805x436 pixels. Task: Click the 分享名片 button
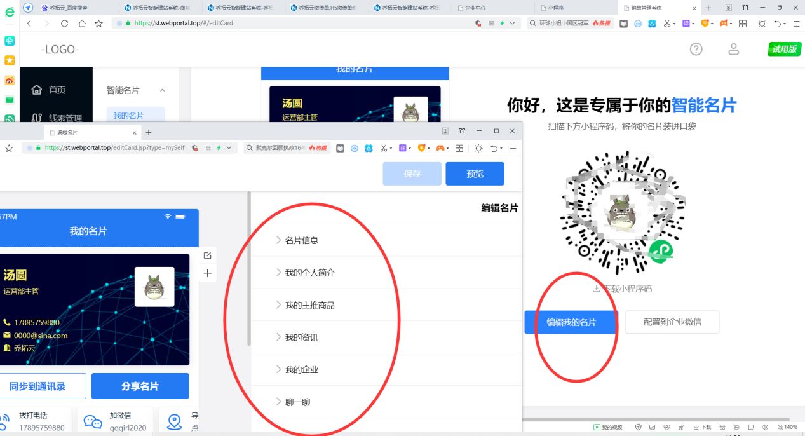pyautogui.click(x=140, y=386)
